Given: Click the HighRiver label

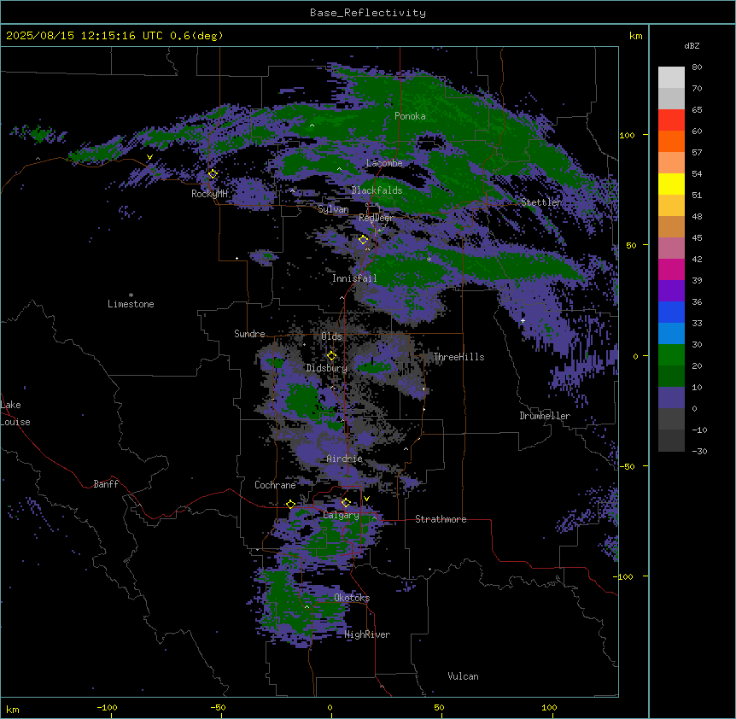Looking at the screenshot, I should [x=367, y=634].
